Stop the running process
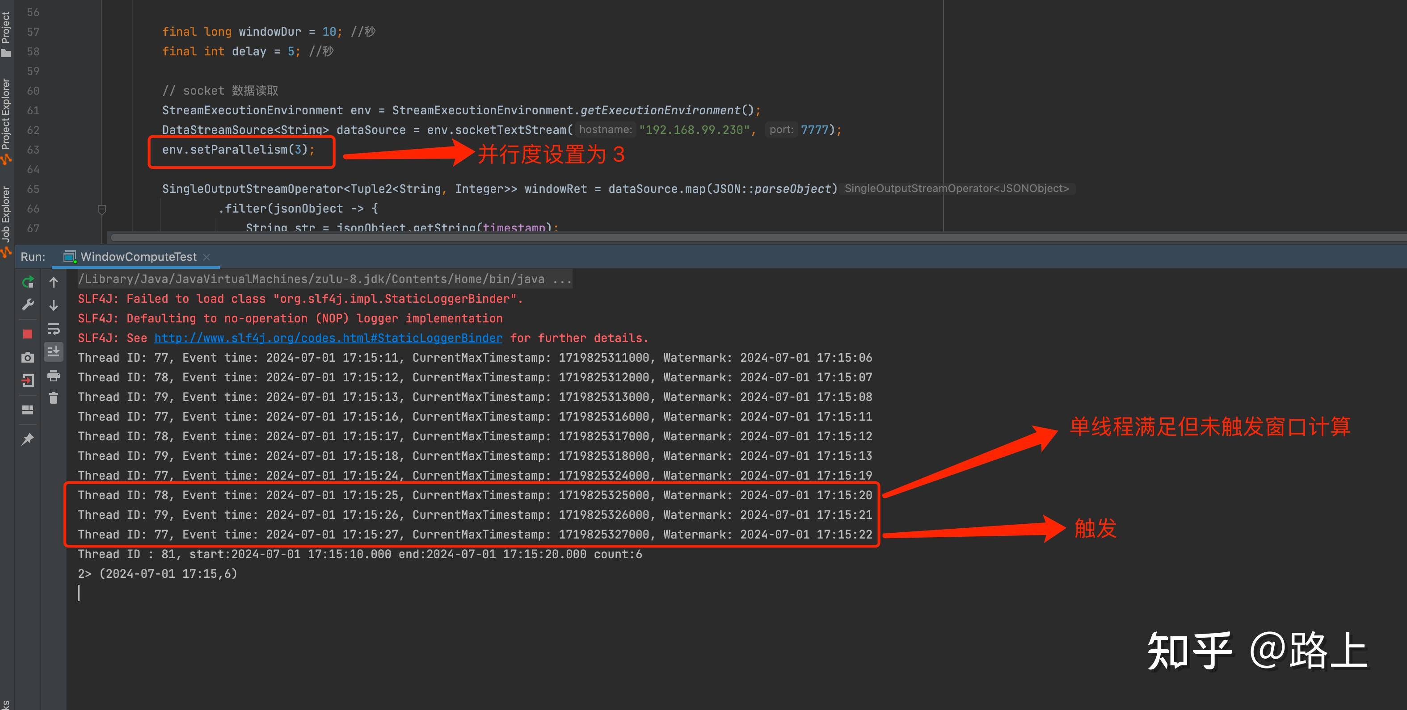 (28, 334)
